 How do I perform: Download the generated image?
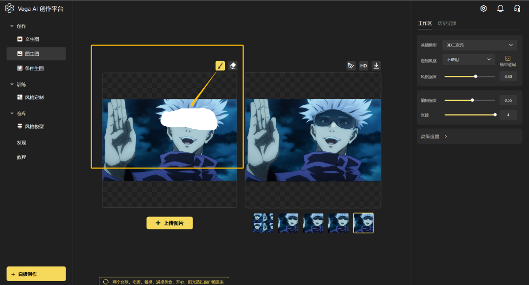(x=376, y=66)
